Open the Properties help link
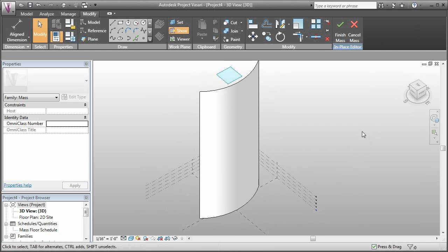This screenshot has height=252, width=448. (x=17, y=185)
